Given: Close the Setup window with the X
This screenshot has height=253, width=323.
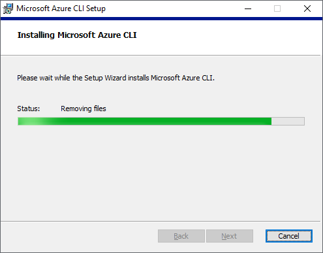Looking at the screenshot, I should [x=307, y=8].
